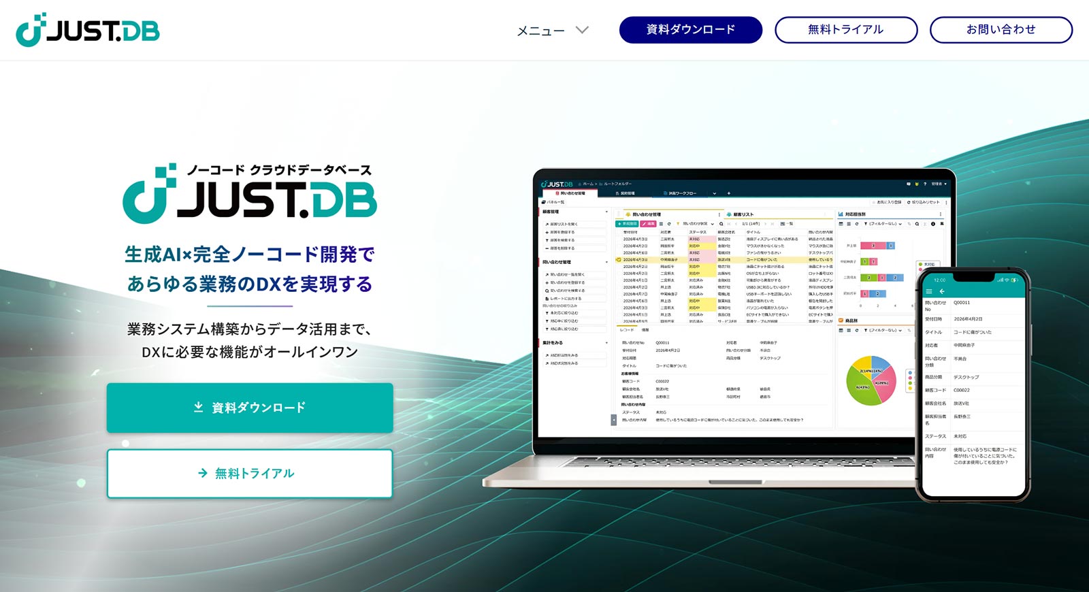Click the help question mark icon in laptop app
This screenshot has height=592, width=1089.
point(925,184)
